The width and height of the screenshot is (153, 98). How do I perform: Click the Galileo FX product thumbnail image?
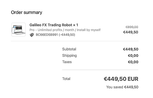19,30
